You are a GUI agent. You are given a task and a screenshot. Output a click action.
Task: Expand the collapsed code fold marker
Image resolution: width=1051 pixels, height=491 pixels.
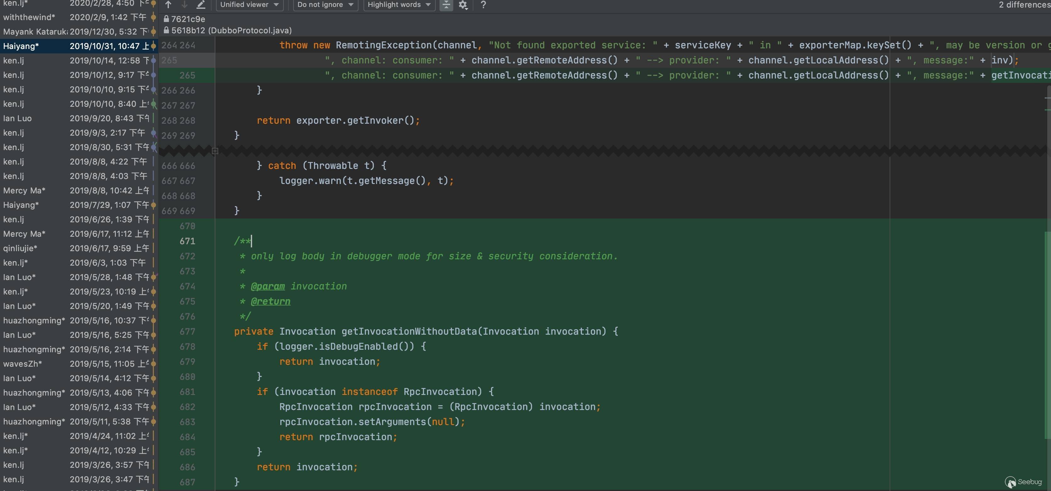click(215, 151)
